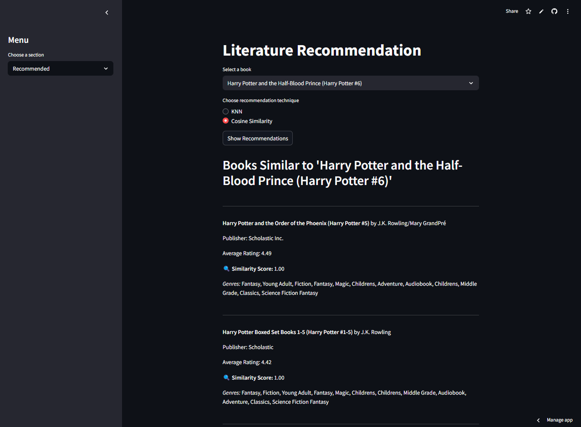Click 'Average Rating: 4.49' text

tap(247, 253)
